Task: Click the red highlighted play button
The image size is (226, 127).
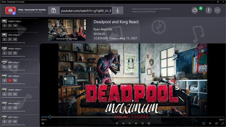Action: pyautogui.click(x=10, y=81)
